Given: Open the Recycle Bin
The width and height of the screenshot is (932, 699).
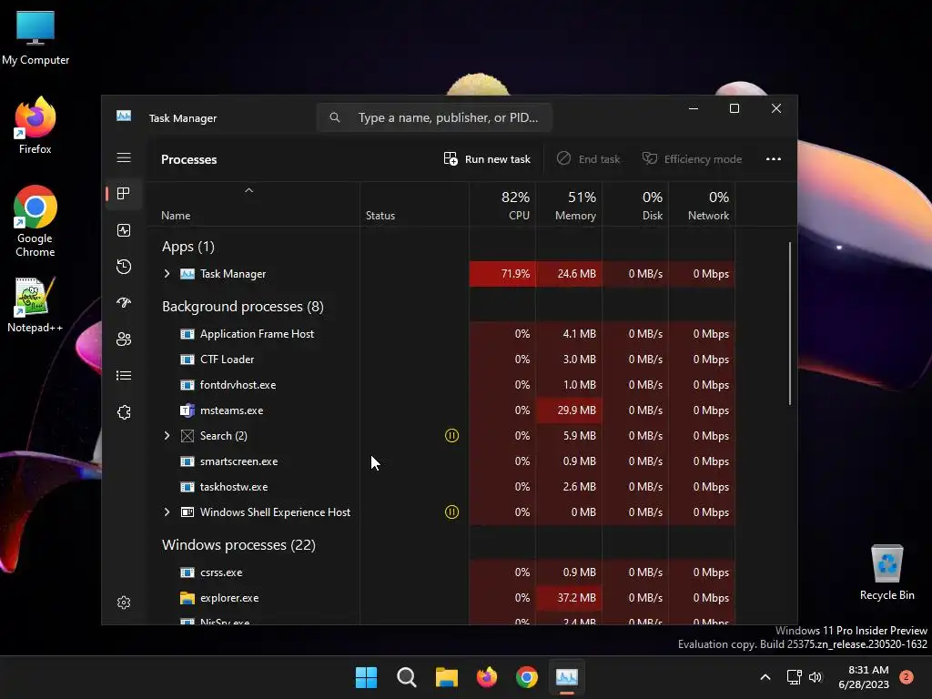Looking at the screenshot, I should [886, 573].
